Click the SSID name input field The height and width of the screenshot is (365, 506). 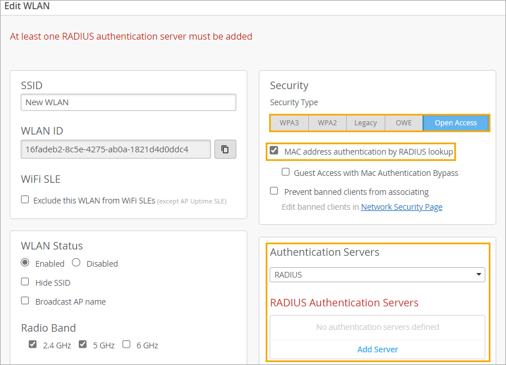(128, 102)
